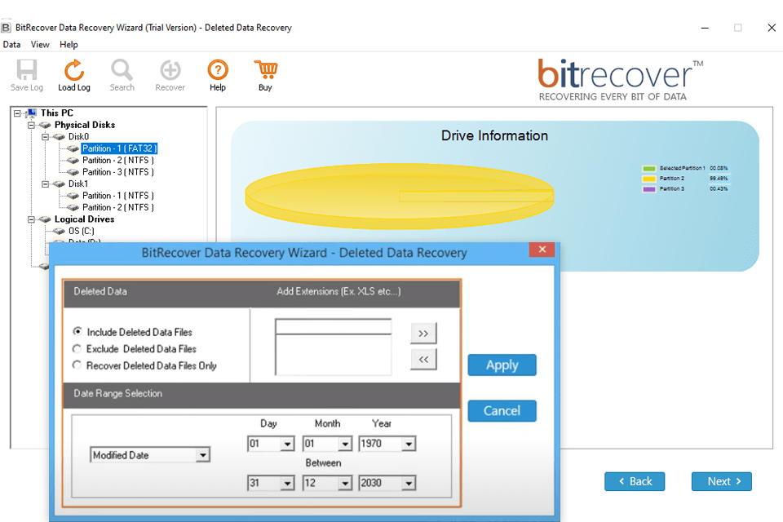Screen dimensions: 783x522
Task: Select OS (C:) logical drive
Action: (x=81, y=231)
